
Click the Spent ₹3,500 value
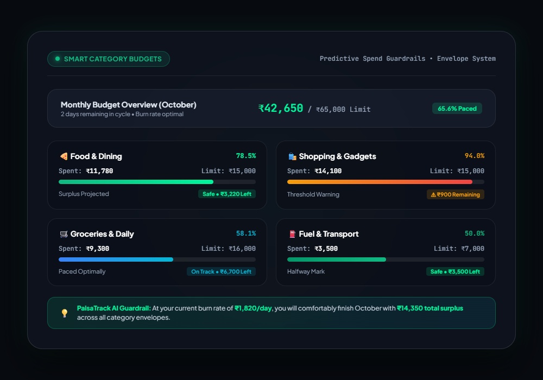(x=326, y=249)
